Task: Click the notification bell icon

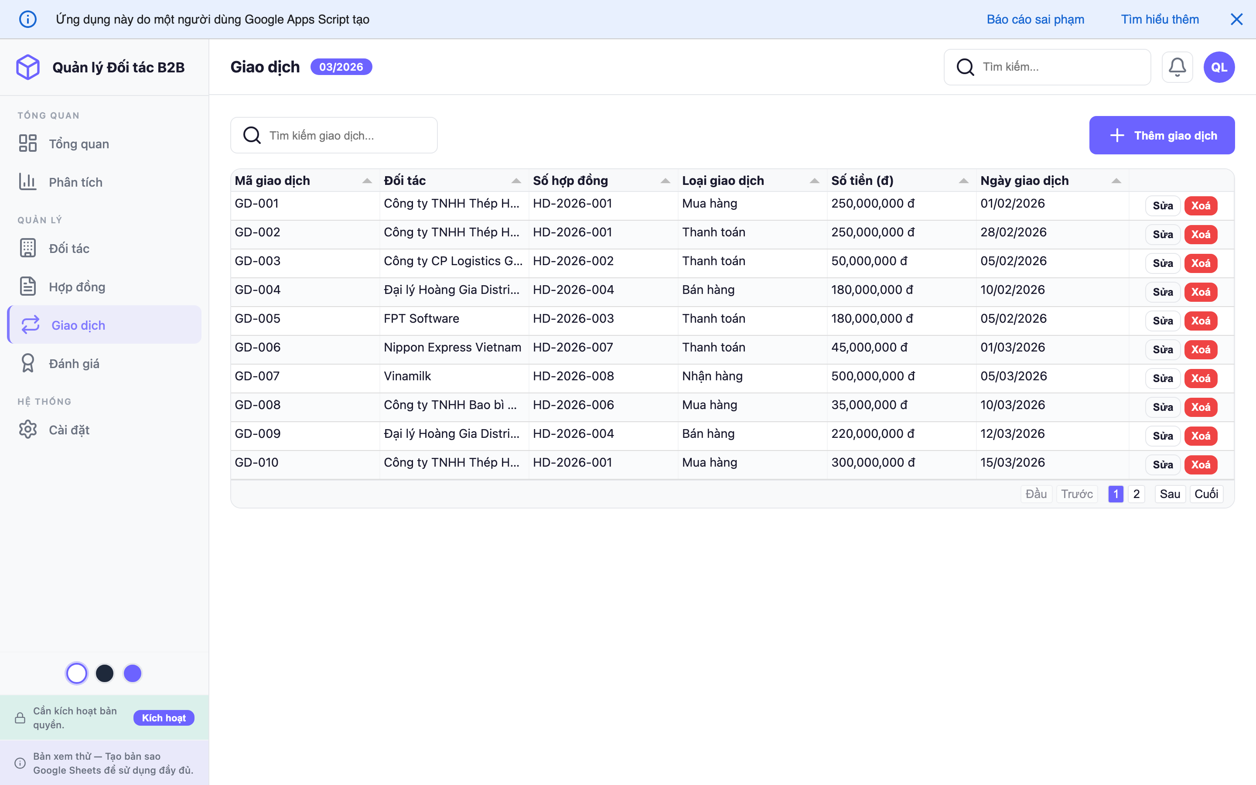Action: 1177,66
